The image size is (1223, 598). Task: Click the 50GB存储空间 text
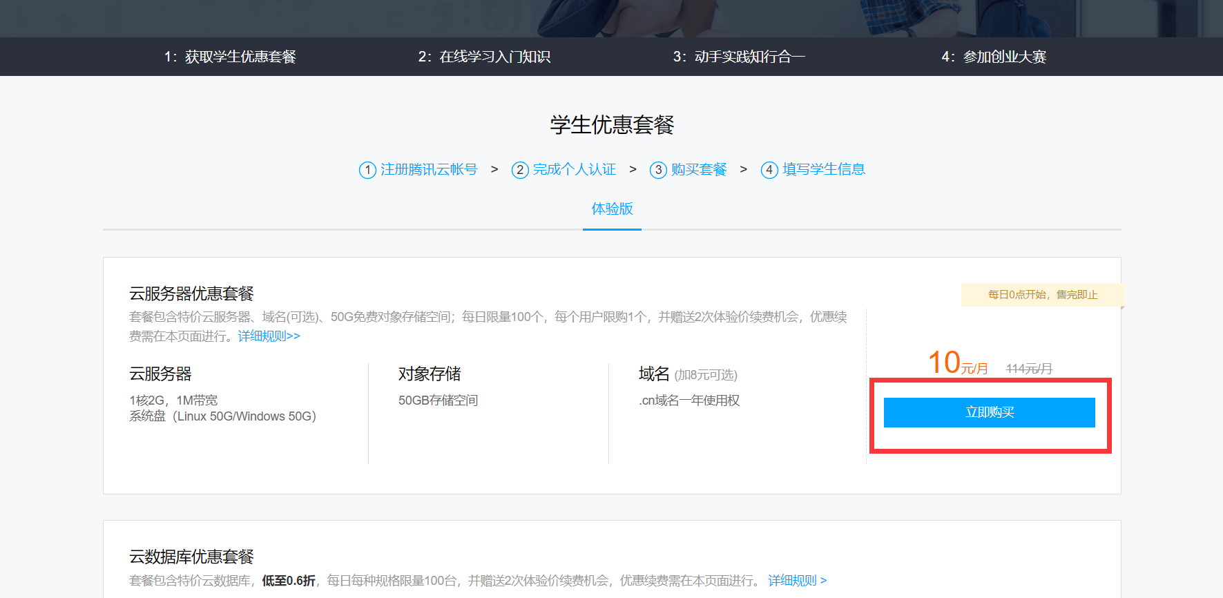(x=438, y=401)
